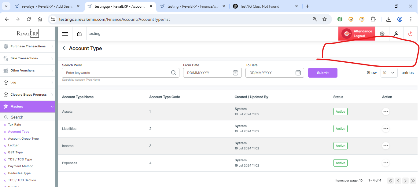Select Ledger in Masters submenu

[13, 145]
